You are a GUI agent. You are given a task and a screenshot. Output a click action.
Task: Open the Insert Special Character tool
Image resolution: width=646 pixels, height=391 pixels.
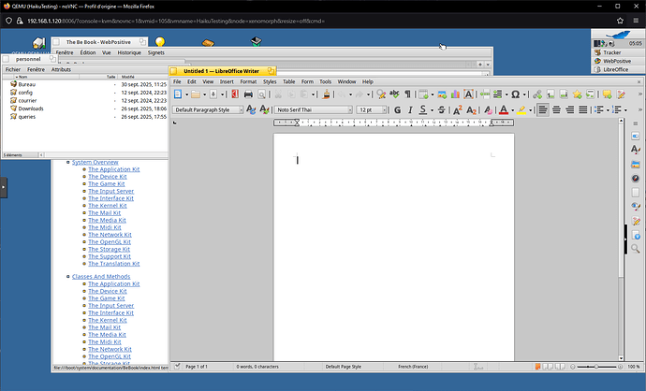pyautogui.click(x=516, y=94)
